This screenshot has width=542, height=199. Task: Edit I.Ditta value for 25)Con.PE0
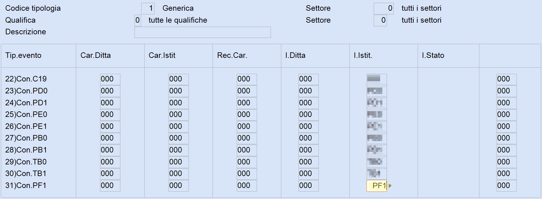coord(309,115)
